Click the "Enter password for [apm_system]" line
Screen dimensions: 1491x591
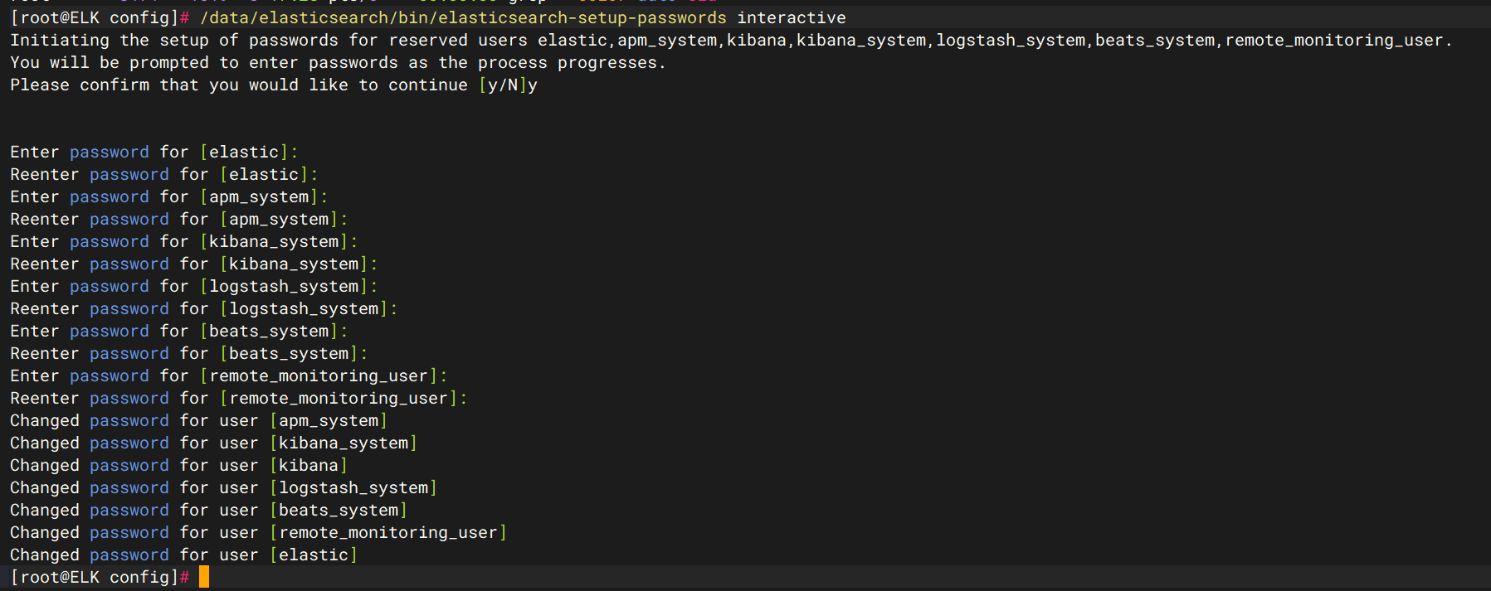pos(168,196)
